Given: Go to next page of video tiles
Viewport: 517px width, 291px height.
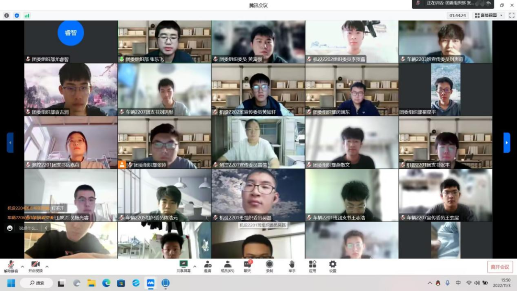Looking at the screenshot, I should pos(507,142).
